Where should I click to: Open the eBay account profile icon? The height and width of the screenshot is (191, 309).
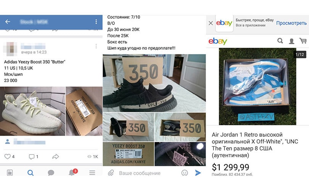pos(292,41)
